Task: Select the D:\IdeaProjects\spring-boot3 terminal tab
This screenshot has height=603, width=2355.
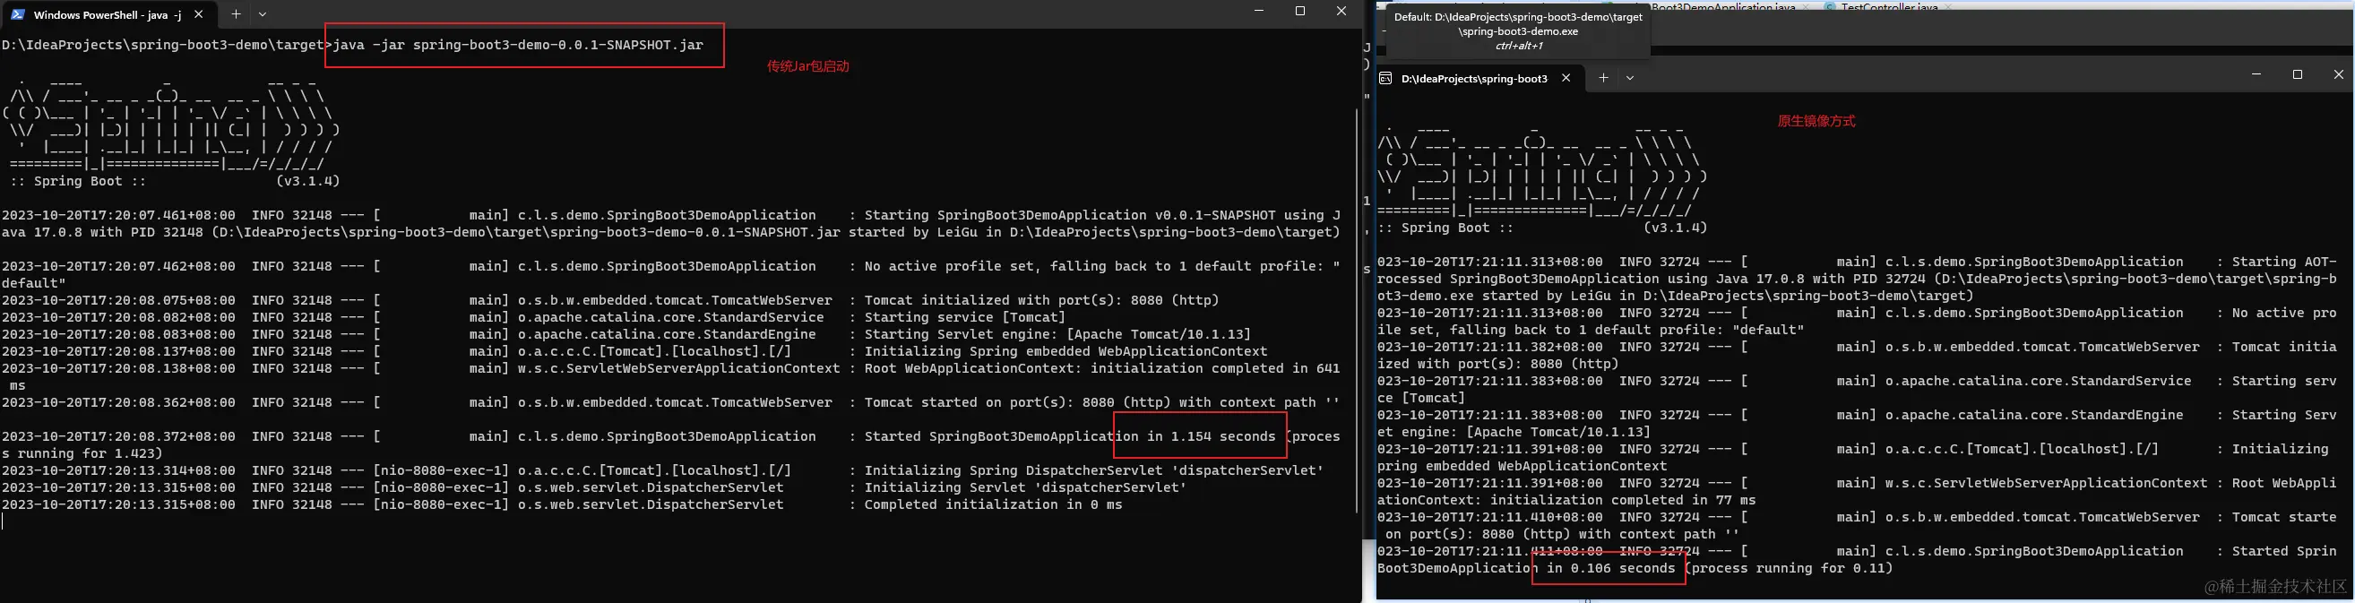Action: [x=1474, y=79]
